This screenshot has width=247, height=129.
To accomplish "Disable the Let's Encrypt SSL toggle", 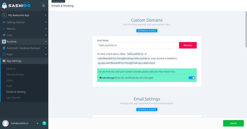I will click(x=192, y=78).
